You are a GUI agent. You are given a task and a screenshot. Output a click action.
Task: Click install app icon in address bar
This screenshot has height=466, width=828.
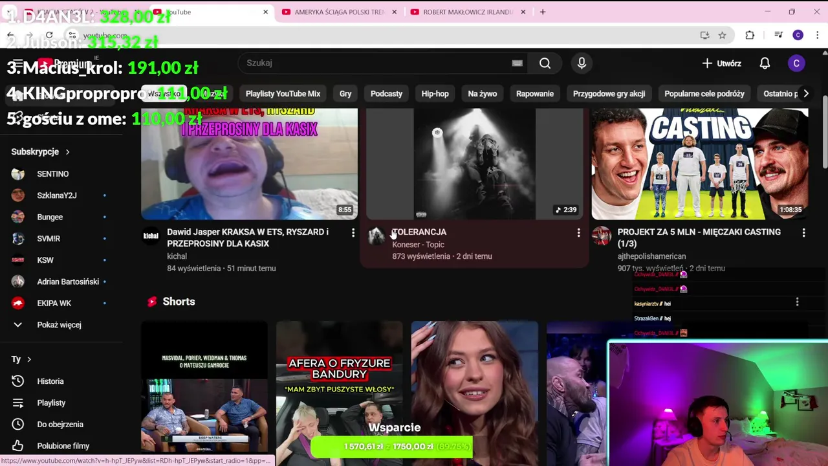(704, 35)
